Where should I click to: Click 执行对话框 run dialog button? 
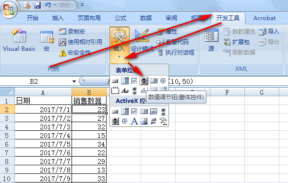click(176, 53)
